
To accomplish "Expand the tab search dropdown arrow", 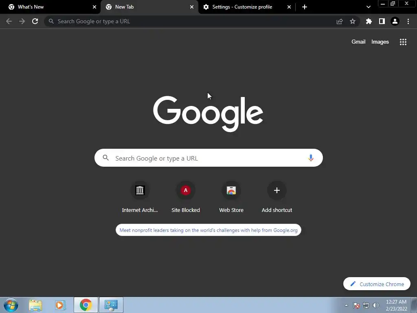I will (x=368, y=7).
